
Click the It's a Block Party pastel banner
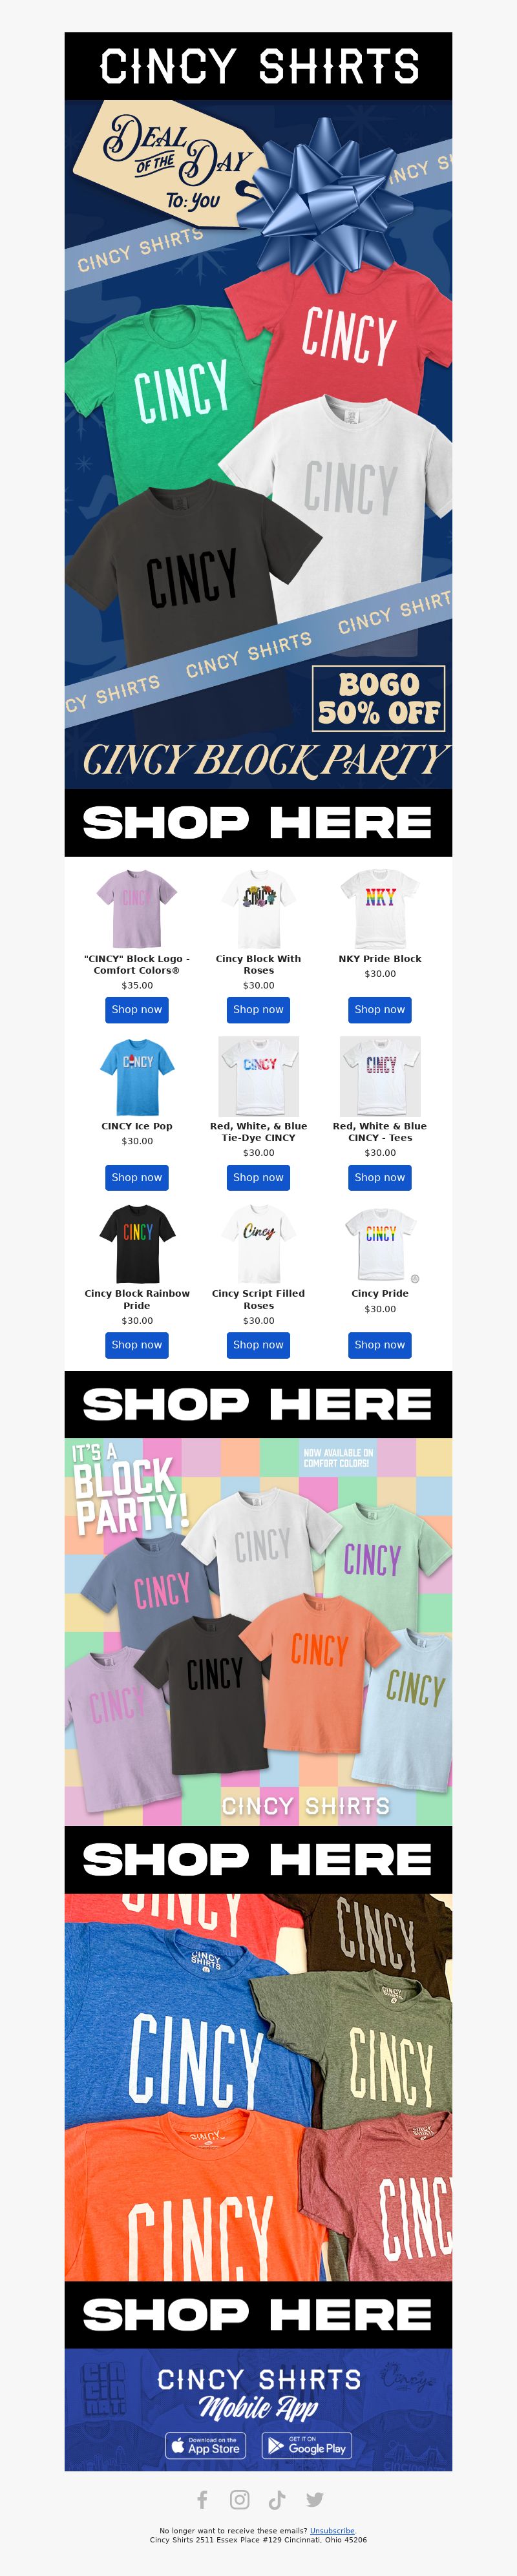[x=258, y=1631]
